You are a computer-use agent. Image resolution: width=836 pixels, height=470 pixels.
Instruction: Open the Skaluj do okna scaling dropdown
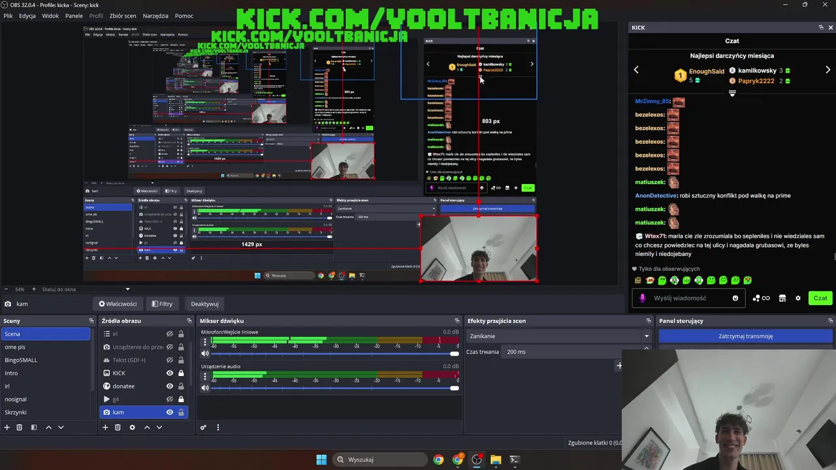pyautogui.click(x=86, y=289)
